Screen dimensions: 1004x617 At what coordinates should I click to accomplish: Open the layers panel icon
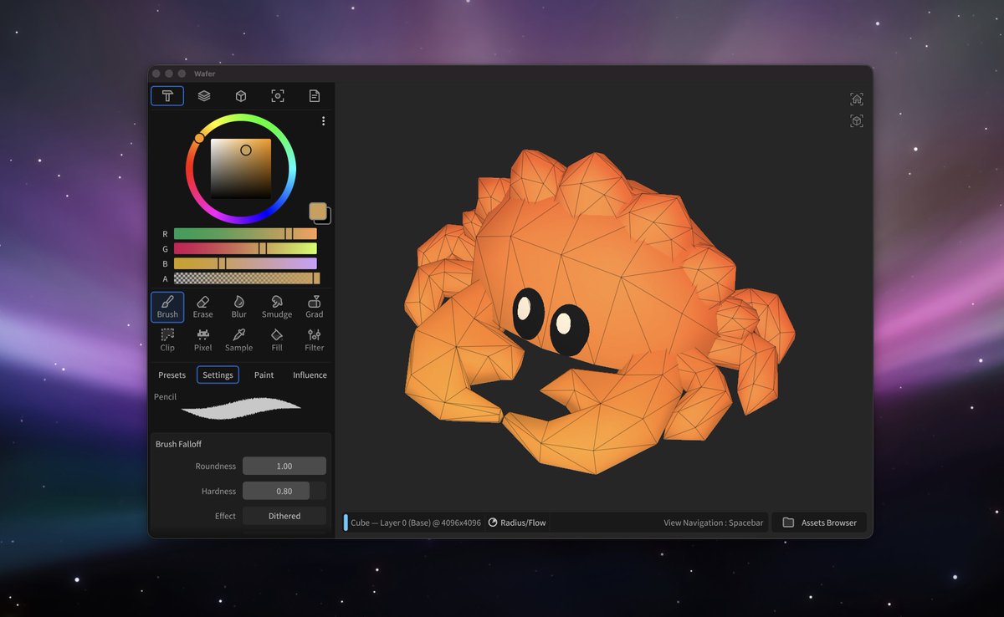(204, 96)
